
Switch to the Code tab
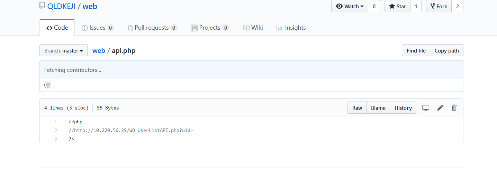57,28
